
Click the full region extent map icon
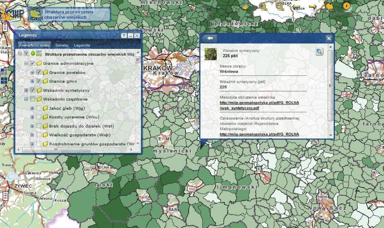point(330,6)
